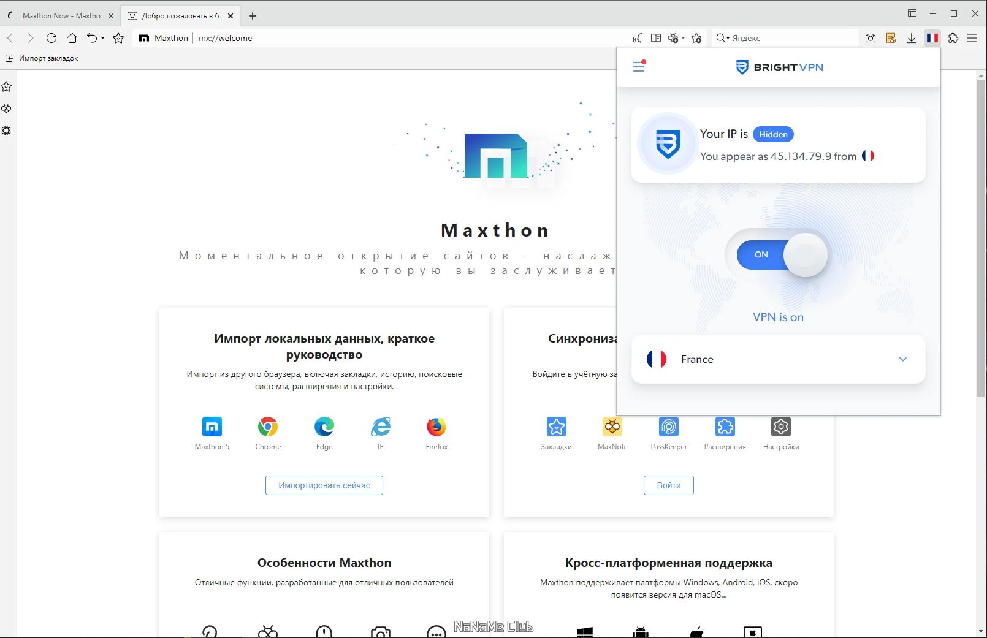The height and width of the screenshot is (638, 987).
Task: Activate read-aloud with the speaker icon
Action: (638, 38)
